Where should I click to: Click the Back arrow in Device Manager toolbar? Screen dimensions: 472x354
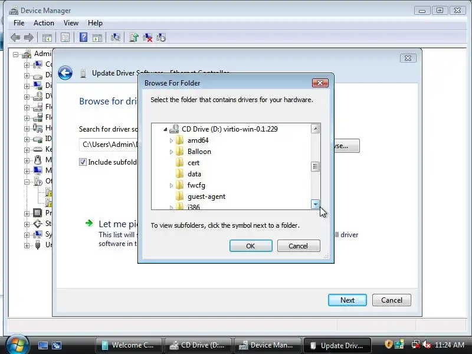(15, 38)
